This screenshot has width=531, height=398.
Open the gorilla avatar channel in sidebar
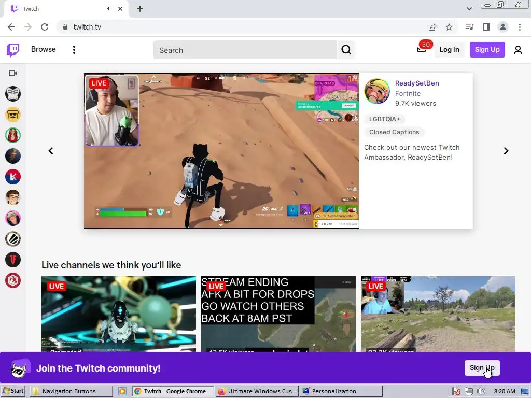pyautogui.click(x=13, y=94)
